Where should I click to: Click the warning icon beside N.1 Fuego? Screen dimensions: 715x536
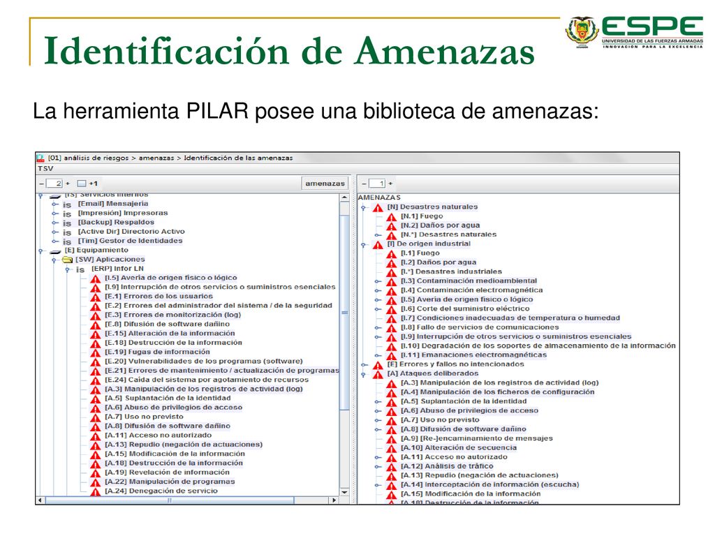[392, 217]
